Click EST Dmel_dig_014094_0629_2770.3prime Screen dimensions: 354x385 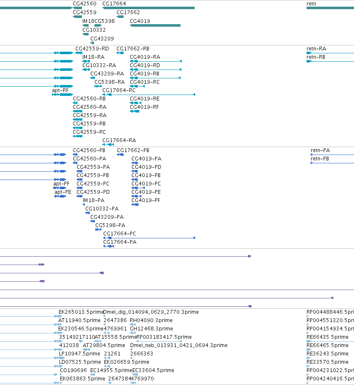coord(151,312)
